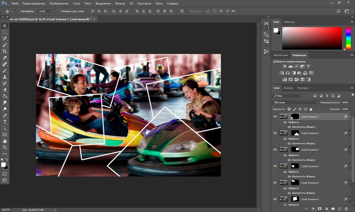This screenshot has width=355, height=212.
Task: Select the Crop tool
Action: 5,51
